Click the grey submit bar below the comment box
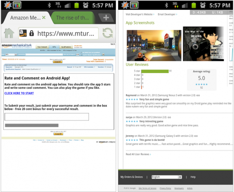The image size is (234, 192). (x=31, y=126)
